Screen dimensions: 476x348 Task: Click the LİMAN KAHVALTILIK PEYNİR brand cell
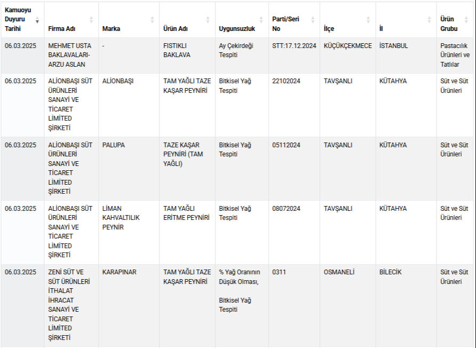pyautogui.click(x=120, y=218)
